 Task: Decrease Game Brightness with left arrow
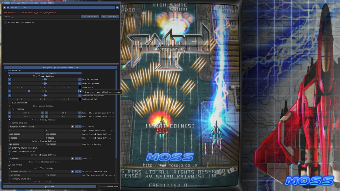tap(9, 79)
